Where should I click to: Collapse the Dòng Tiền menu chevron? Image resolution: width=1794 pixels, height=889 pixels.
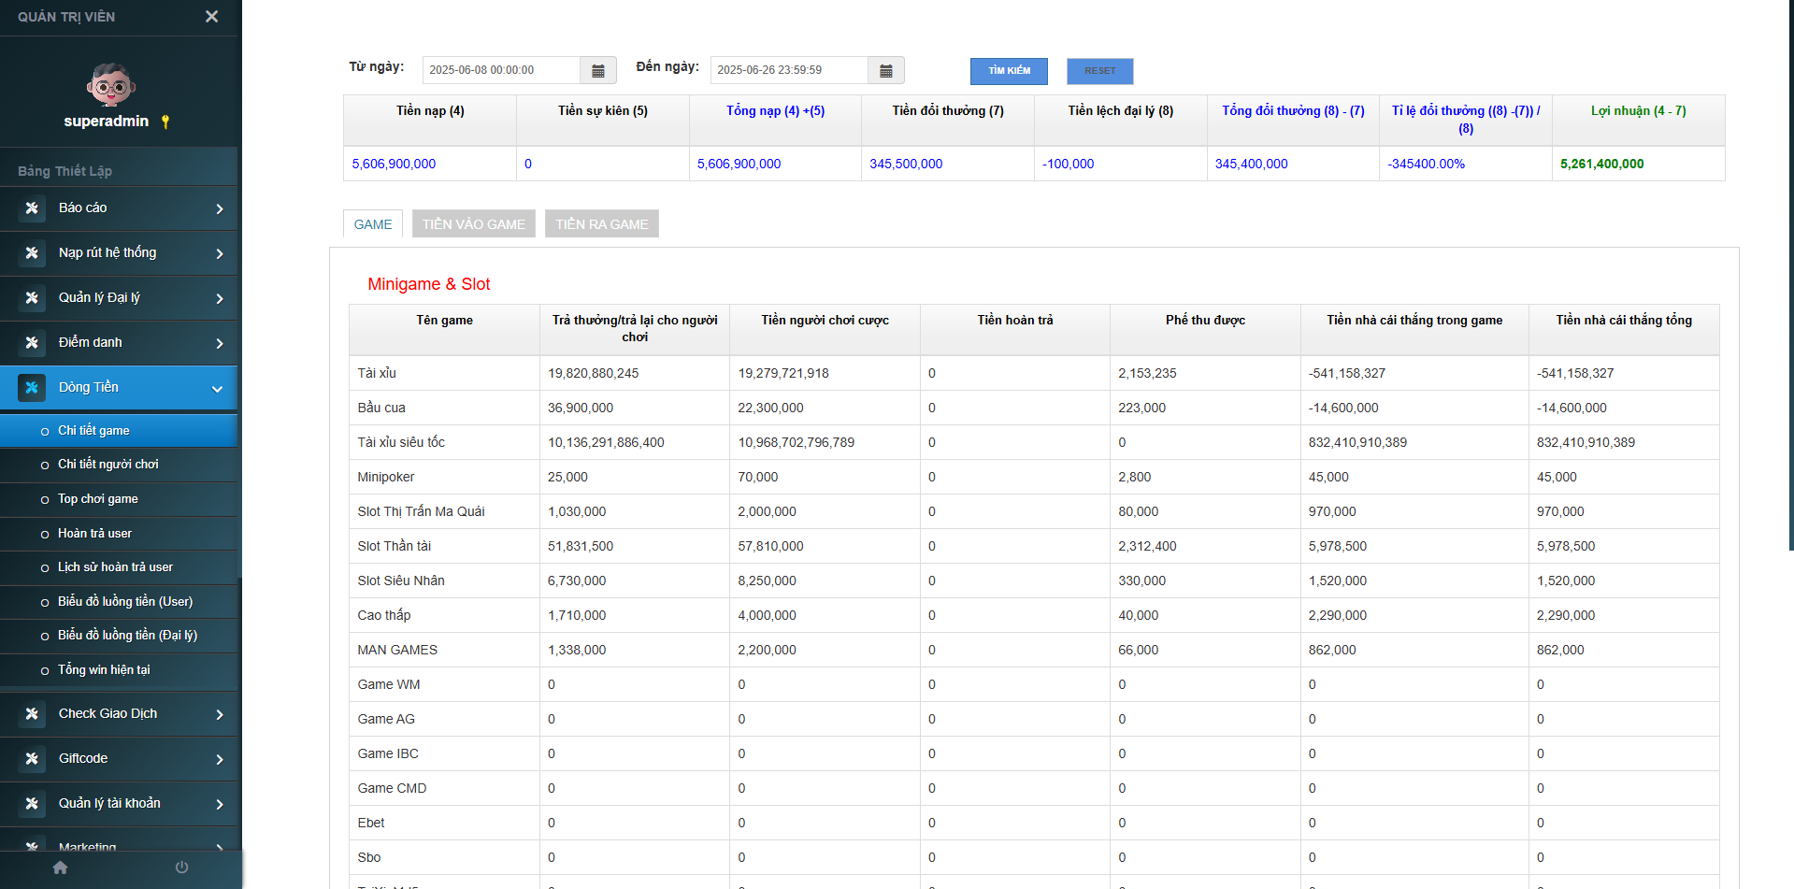coord(218,389)
